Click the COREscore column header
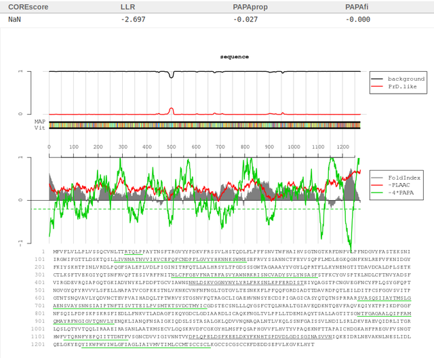Screen dimensions: 434x358 point(28,7)
